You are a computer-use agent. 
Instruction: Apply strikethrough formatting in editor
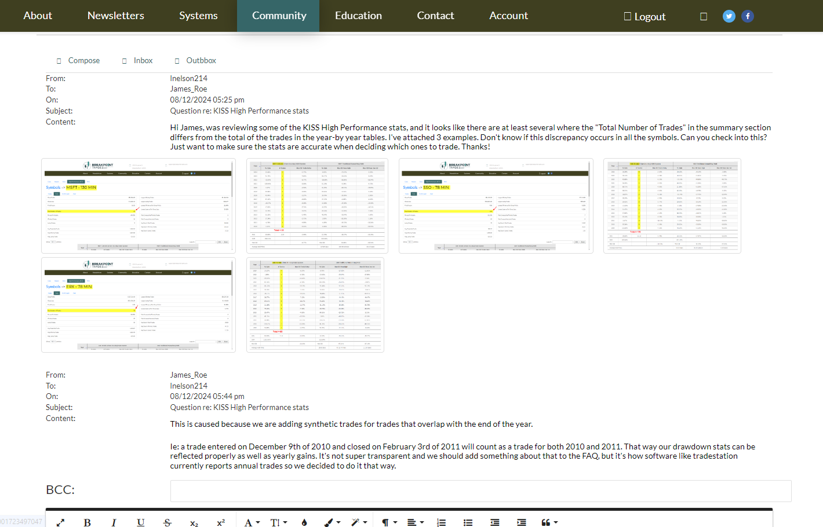(167, 522)
